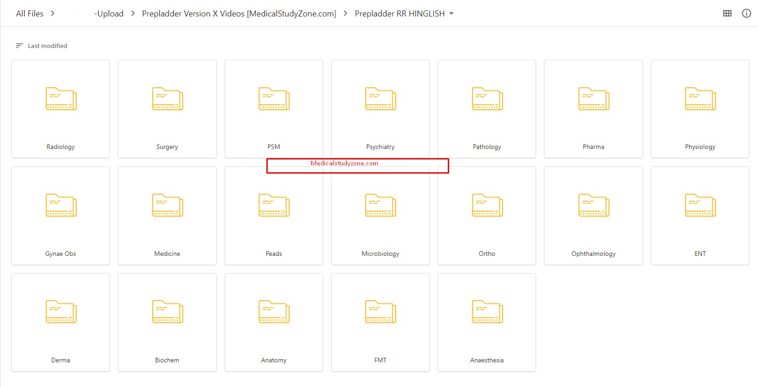
Task: Navigate to -Upload breadcrumb
Action: pyautogui.click(x=109, y=14)
